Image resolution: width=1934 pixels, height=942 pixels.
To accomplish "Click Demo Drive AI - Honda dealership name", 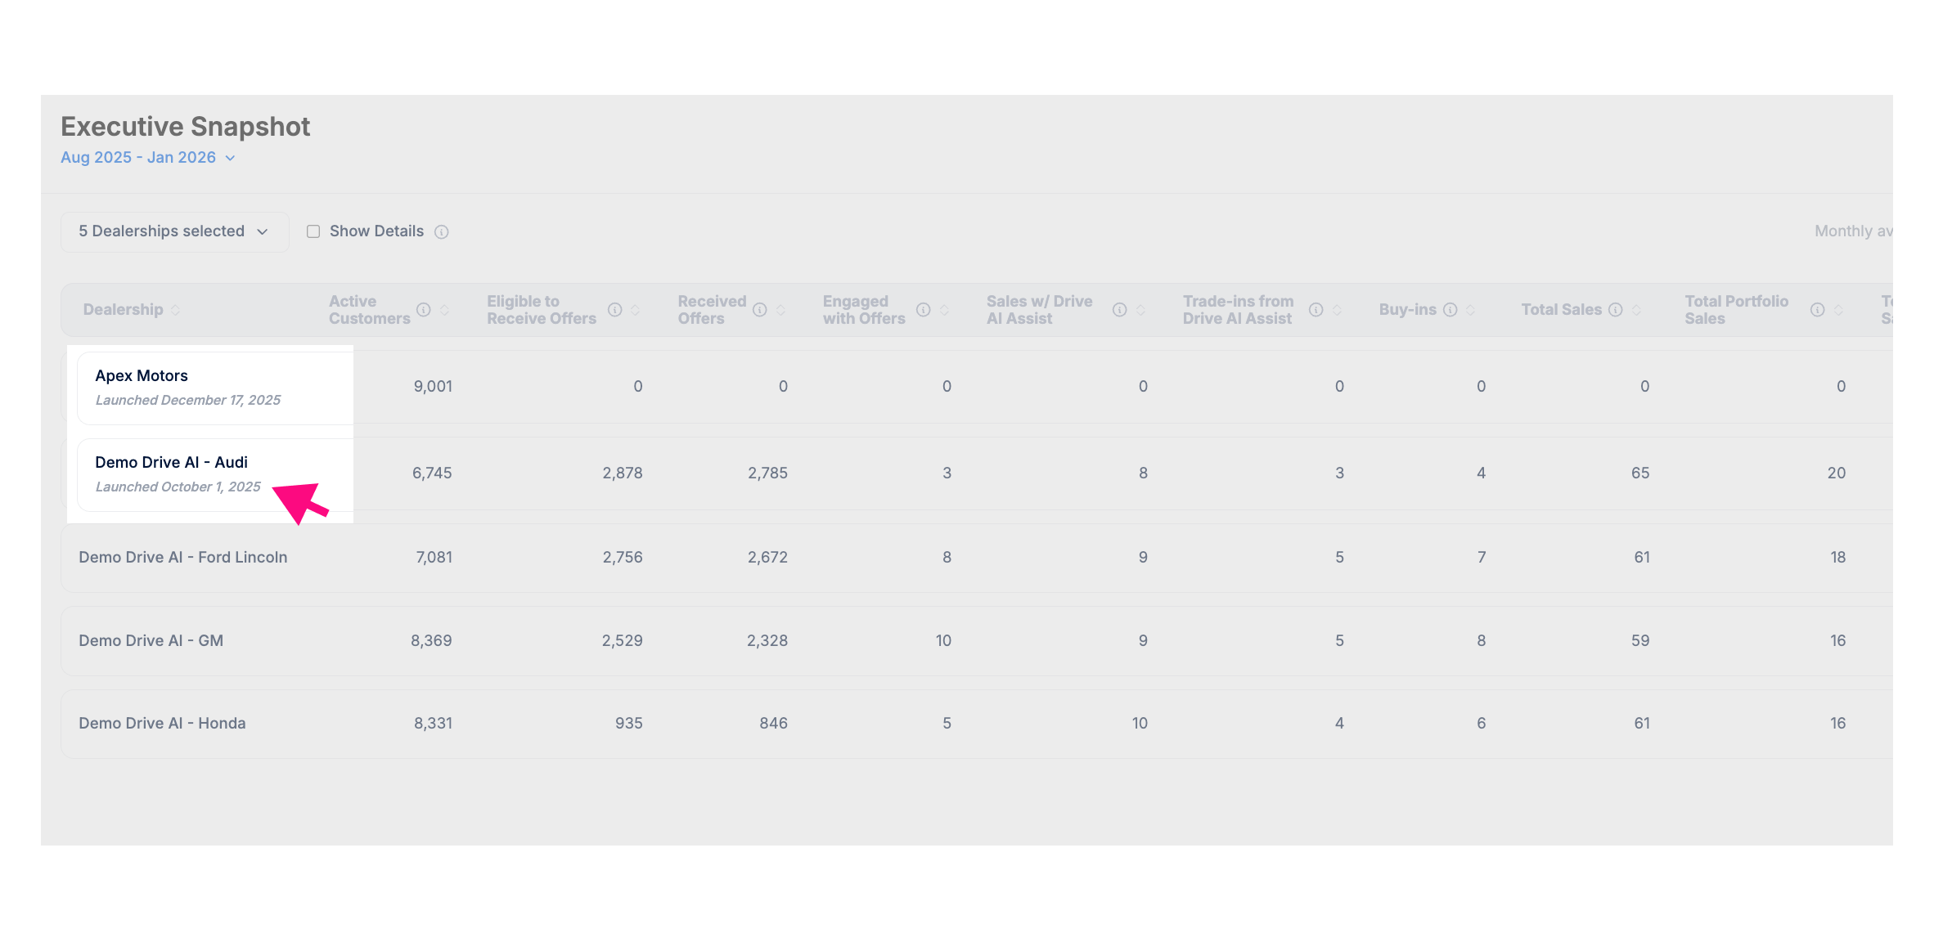I will [x=162, y=724].
